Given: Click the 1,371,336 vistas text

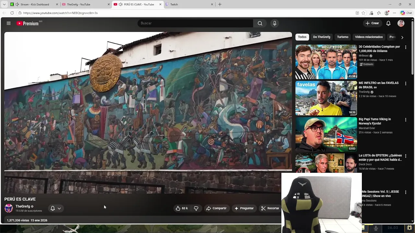Looking at the screenshot, I should click(x=18, y=220).
